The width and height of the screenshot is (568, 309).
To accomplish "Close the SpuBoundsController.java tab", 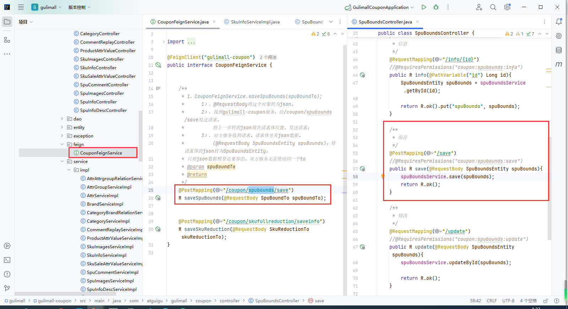I will coord(417,22).
